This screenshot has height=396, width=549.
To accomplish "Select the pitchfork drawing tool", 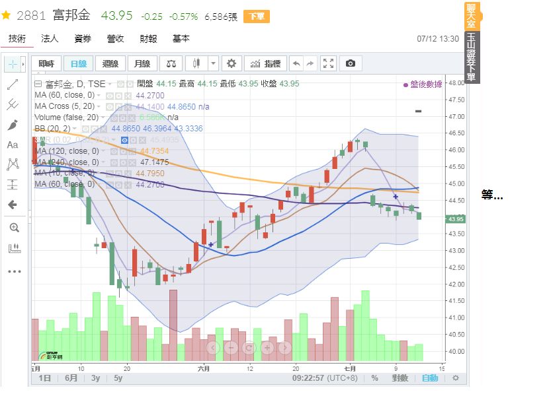I will pyautogui.click(x=13, y=104).
